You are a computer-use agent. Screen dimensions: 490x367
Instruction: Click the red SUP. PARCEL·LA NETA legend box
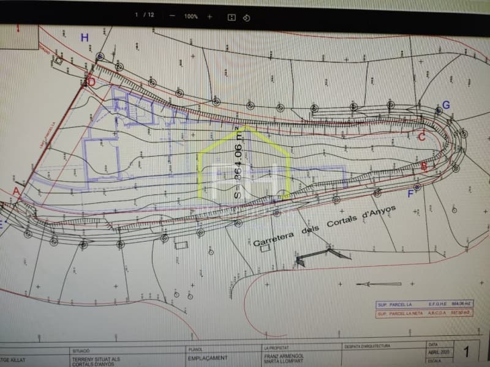pyautogui.click(x=423, y=313)
